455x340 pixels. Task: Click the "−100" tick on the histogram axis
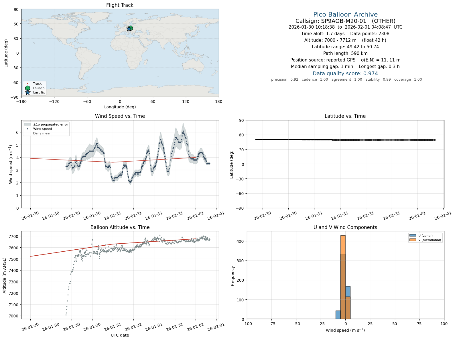click(x=247, y=324)
